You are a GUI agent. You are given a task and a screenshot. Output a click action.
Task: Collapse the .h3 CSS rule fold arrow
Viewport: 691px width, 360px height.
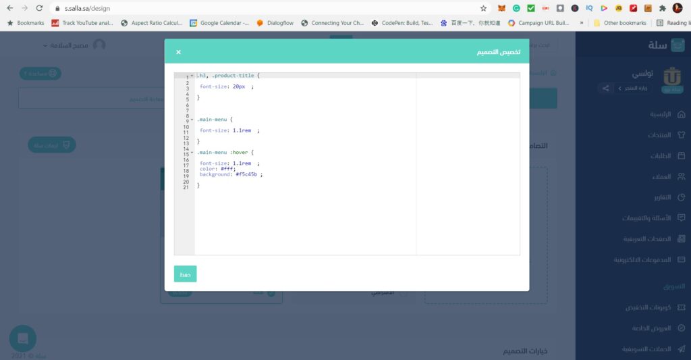(192, 76)
